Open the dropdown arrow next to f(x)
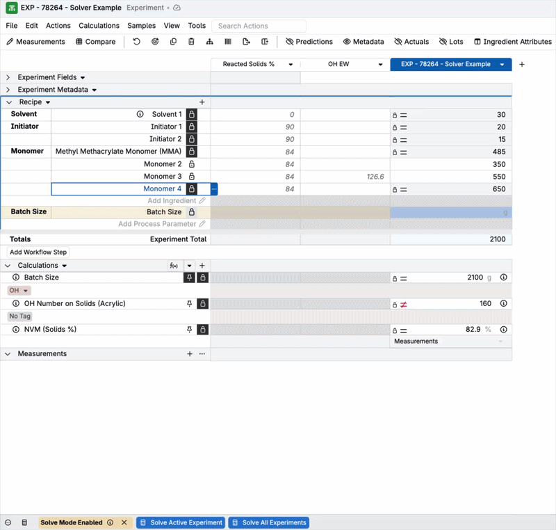Viewport: 556px width, 530px height. (x=189, y=266)
